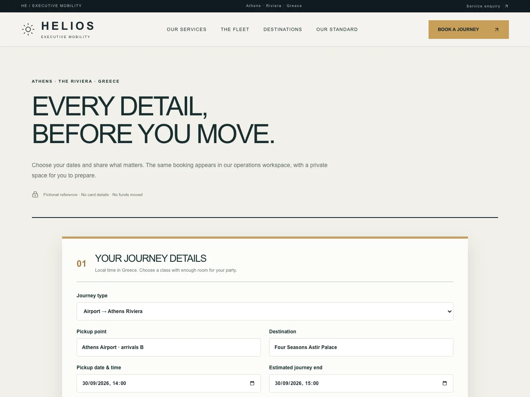Screen dimensions: 530x397
Task: Focus the Destination field
Action: [361, 347]
